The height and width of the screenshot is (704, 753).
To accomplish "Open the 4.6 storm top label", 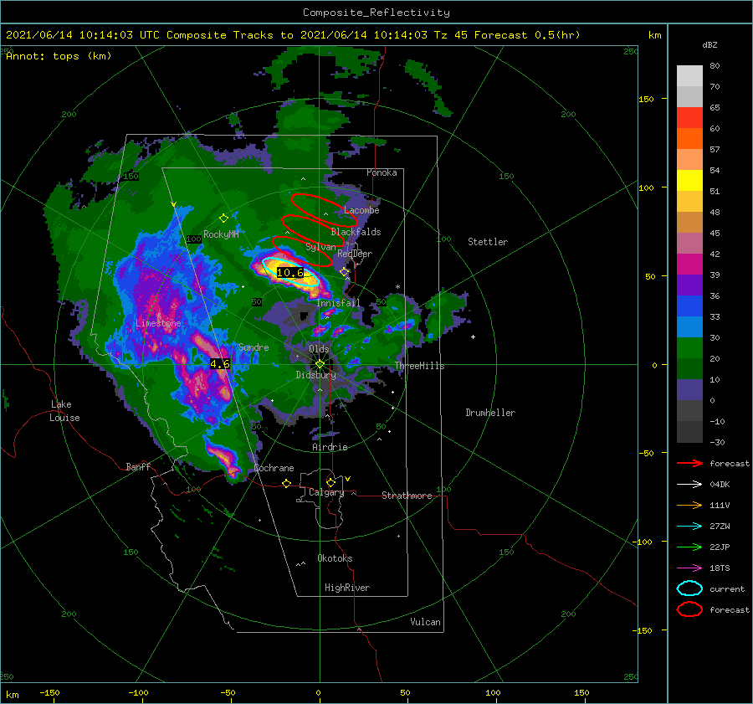I will [x=220, y=364].
